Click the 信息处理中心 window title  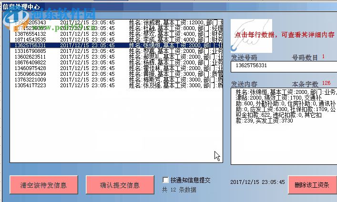pyautogui.click(x=21, y=7)
